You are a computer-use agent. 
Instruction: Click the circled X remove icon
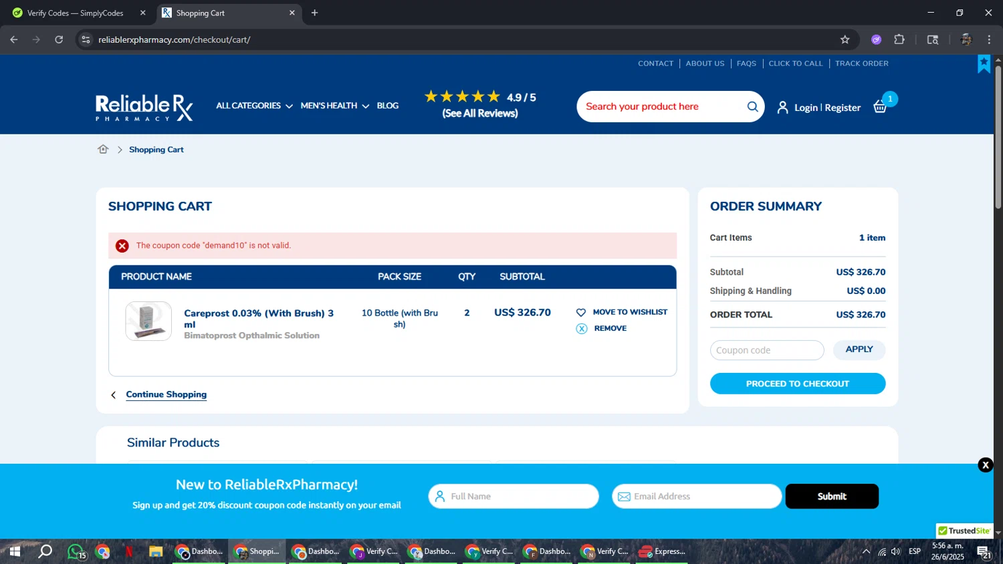click(582, 328)
